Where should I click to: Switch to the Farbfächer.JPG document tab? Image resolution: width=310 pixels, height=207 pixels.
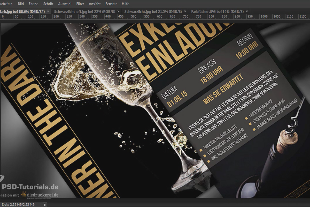217,12
